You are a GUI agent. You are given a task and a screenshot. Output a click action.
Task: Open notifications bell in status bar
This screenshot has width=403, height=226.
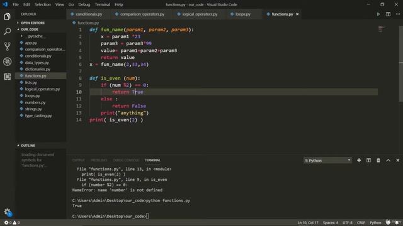click(397, 222)
